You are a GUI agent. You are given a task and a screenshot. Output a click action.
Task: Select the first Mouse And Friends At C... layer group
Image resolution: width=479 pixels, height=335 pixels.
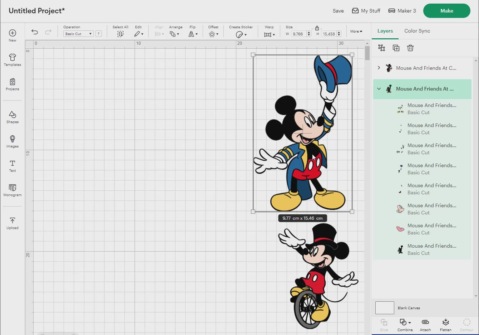423,68
